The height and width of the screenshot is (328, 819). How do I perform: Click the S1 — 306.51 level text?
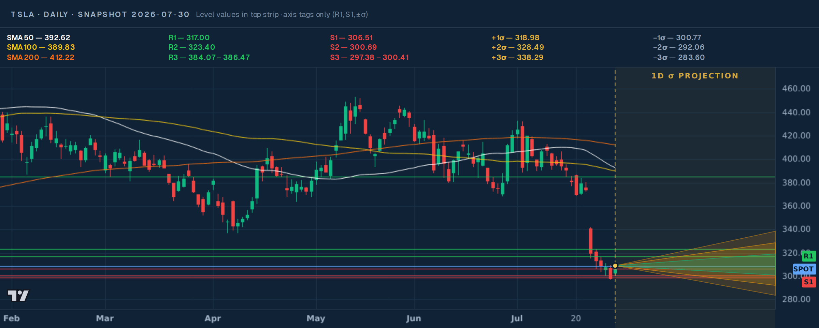351,38
